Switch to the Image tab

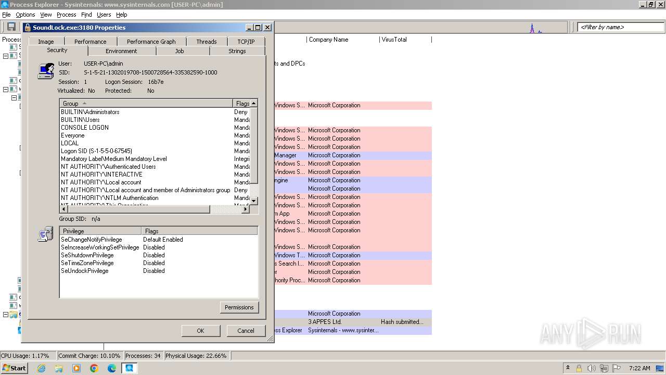(46, 42)
